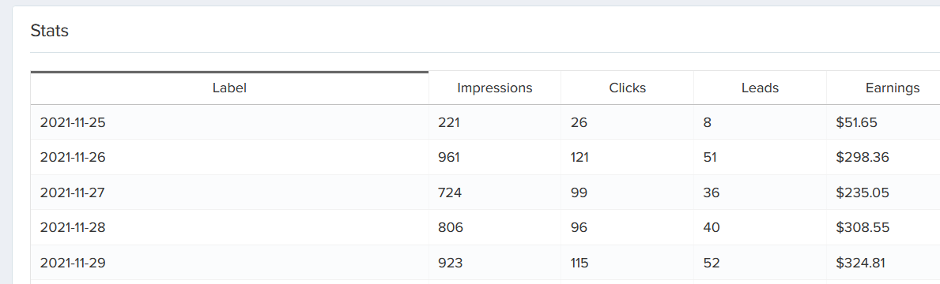Sort by Clicks column header
Image resolution: width=940 pixels, height=284 pixels.
(627, 88)
